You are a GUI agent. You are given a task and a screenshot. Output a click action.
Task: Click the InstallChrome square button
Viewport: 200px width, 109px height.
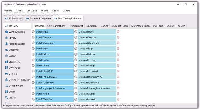click(55, 37)
